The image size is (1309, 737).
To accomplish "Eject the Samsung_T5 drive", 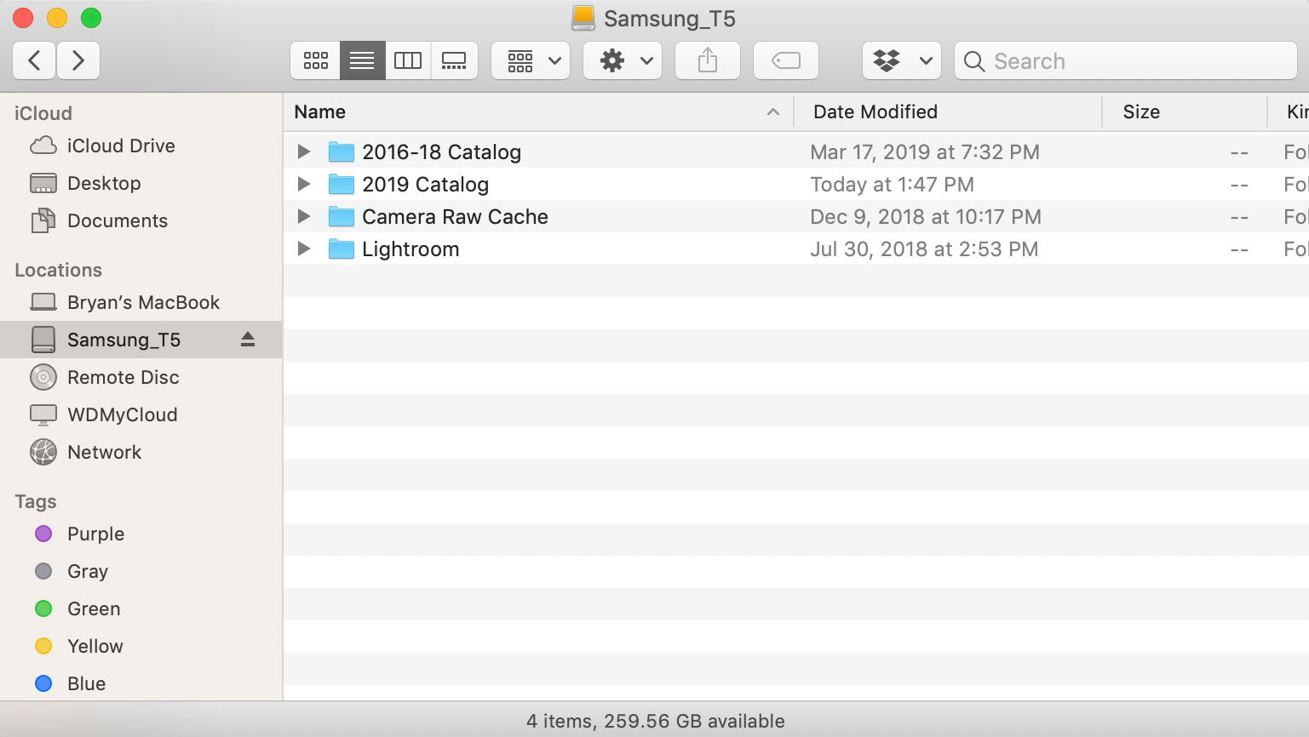I will pyautogui.click(x=248, y=340).
